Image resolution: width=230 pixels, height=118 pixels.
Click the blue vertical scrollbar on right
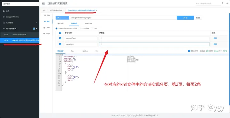pos(229,59)
